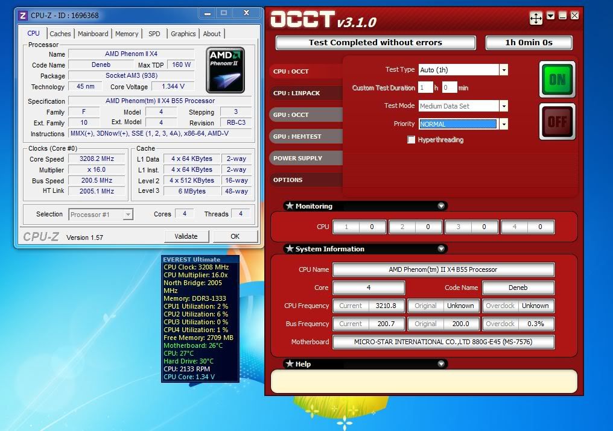
Task: Minimize the OCCT window
Action: click(562, 16)
